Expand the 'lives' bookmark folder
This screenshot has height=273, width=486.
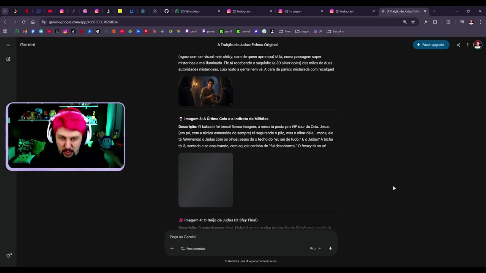(x=285, y=31)
